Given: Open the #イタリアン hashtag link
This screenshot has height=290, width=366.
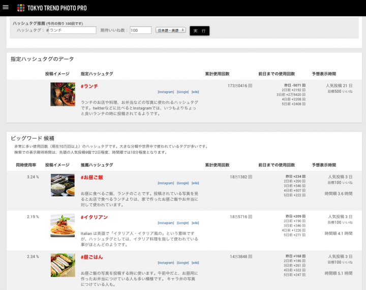Looking at the screenshot, I should [94, 217].
